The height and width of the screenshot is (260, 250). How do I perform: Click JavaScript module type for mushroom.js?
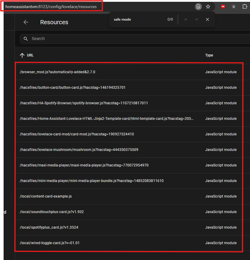coord(221,150)
